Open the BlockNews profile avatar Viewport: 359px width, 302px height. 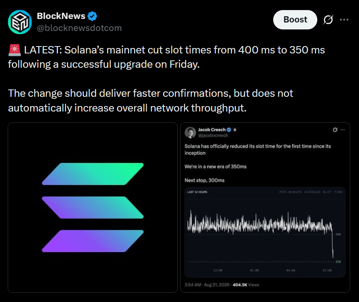click(x=20, y=22)
